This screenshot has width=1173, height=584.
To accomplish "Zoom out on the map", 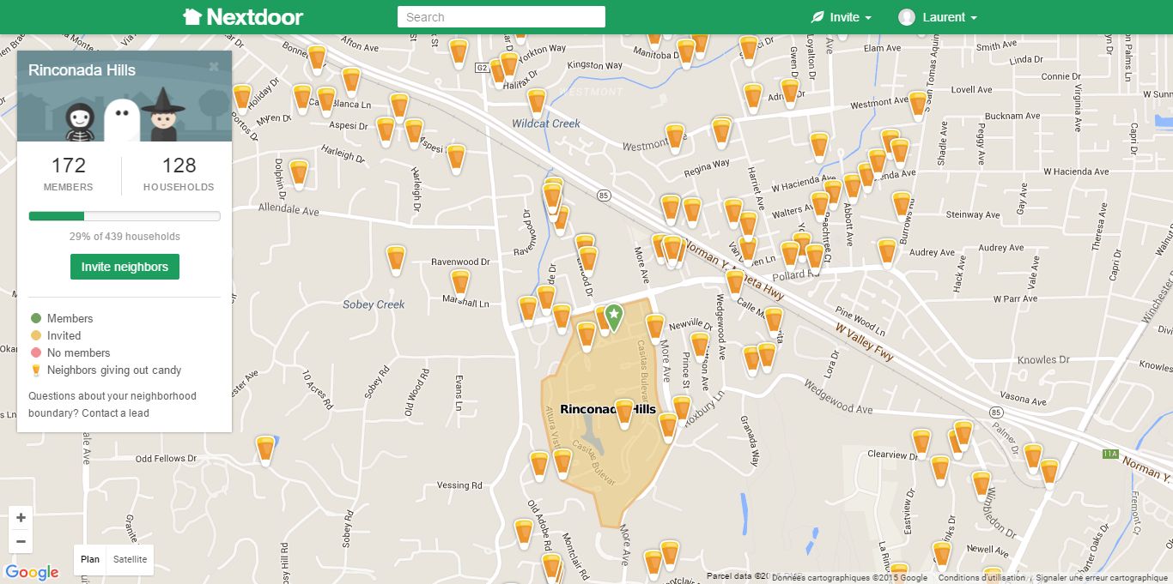I will pos(21,542).
